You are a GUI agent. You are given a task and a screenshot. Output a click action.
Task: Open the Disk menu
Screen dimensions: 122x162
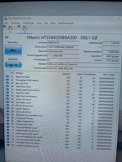pos(46,23)
